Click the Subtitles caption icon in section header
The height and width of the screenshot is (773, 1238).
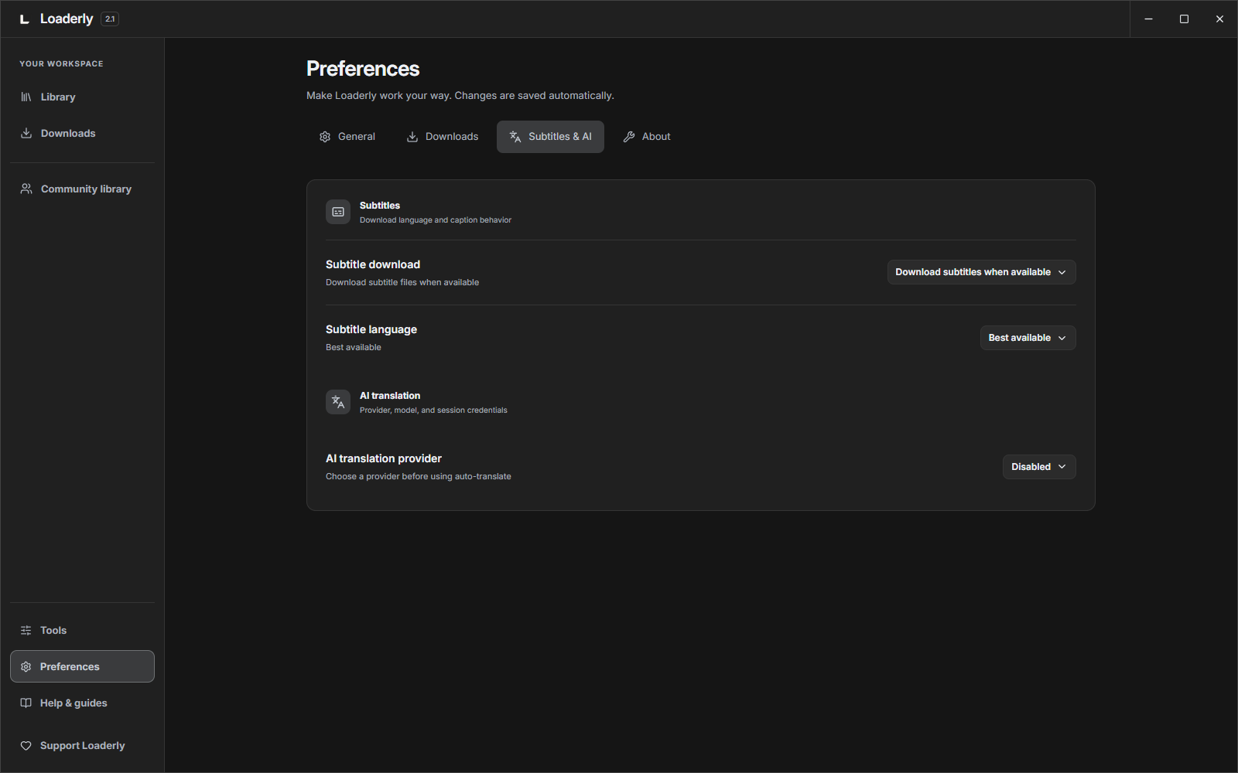338,212
